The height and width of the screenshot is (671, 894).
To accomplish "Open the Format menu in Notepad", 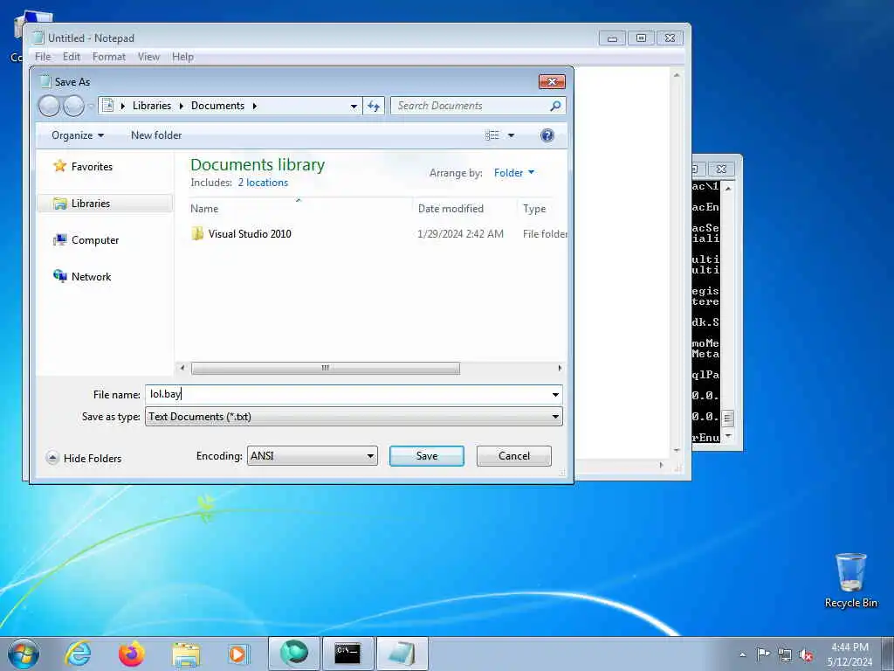I will (109, 57).
